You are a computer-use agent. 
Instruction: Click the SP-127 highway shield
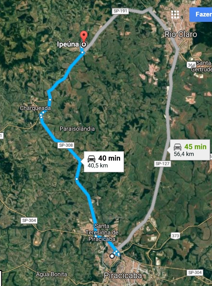tap(162, 163)
